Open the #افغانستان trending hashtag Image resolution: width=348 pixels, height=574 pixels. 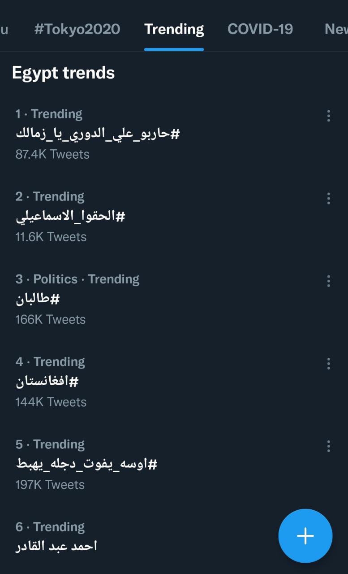[x=47, y=382]
